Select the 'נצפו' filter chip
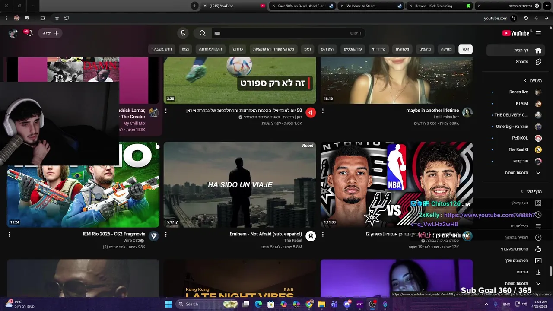This screenshot has height=311, width=553. point(185,49)
